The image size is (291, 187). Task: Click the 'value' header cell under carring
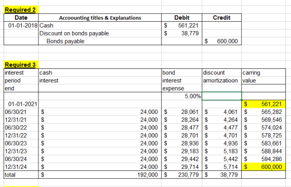263,80
